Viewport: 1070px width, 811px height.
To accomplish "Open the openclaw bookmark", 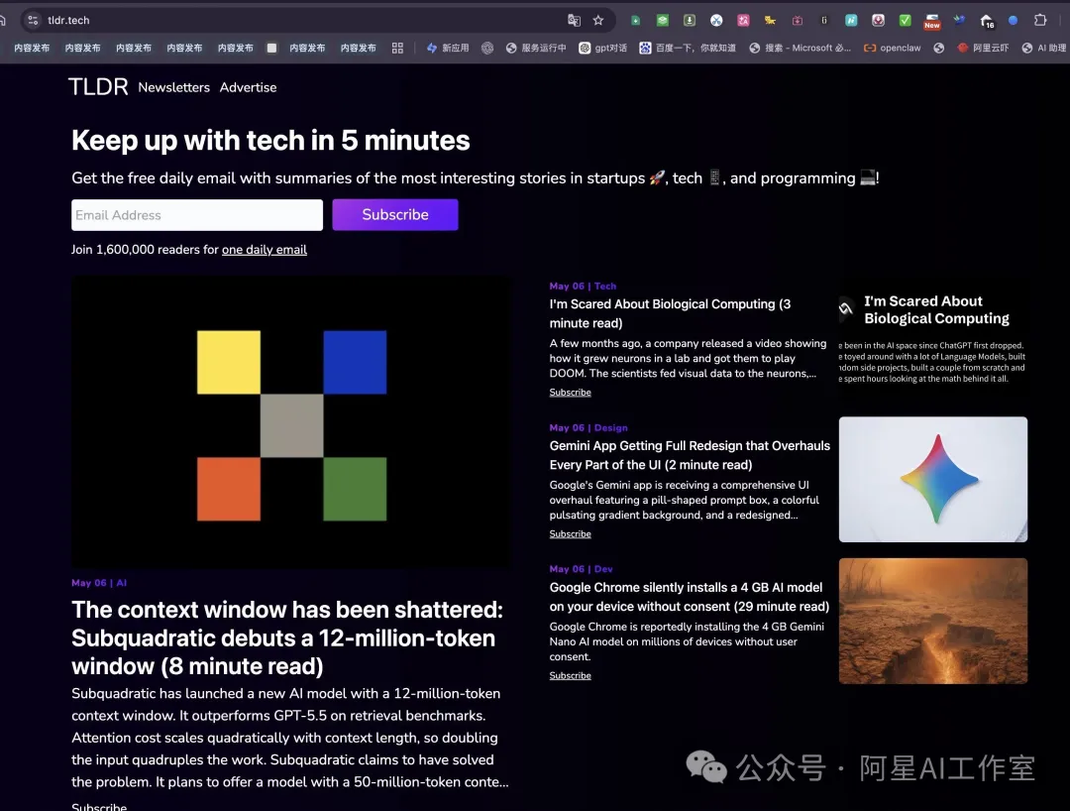I will (893, 48).
